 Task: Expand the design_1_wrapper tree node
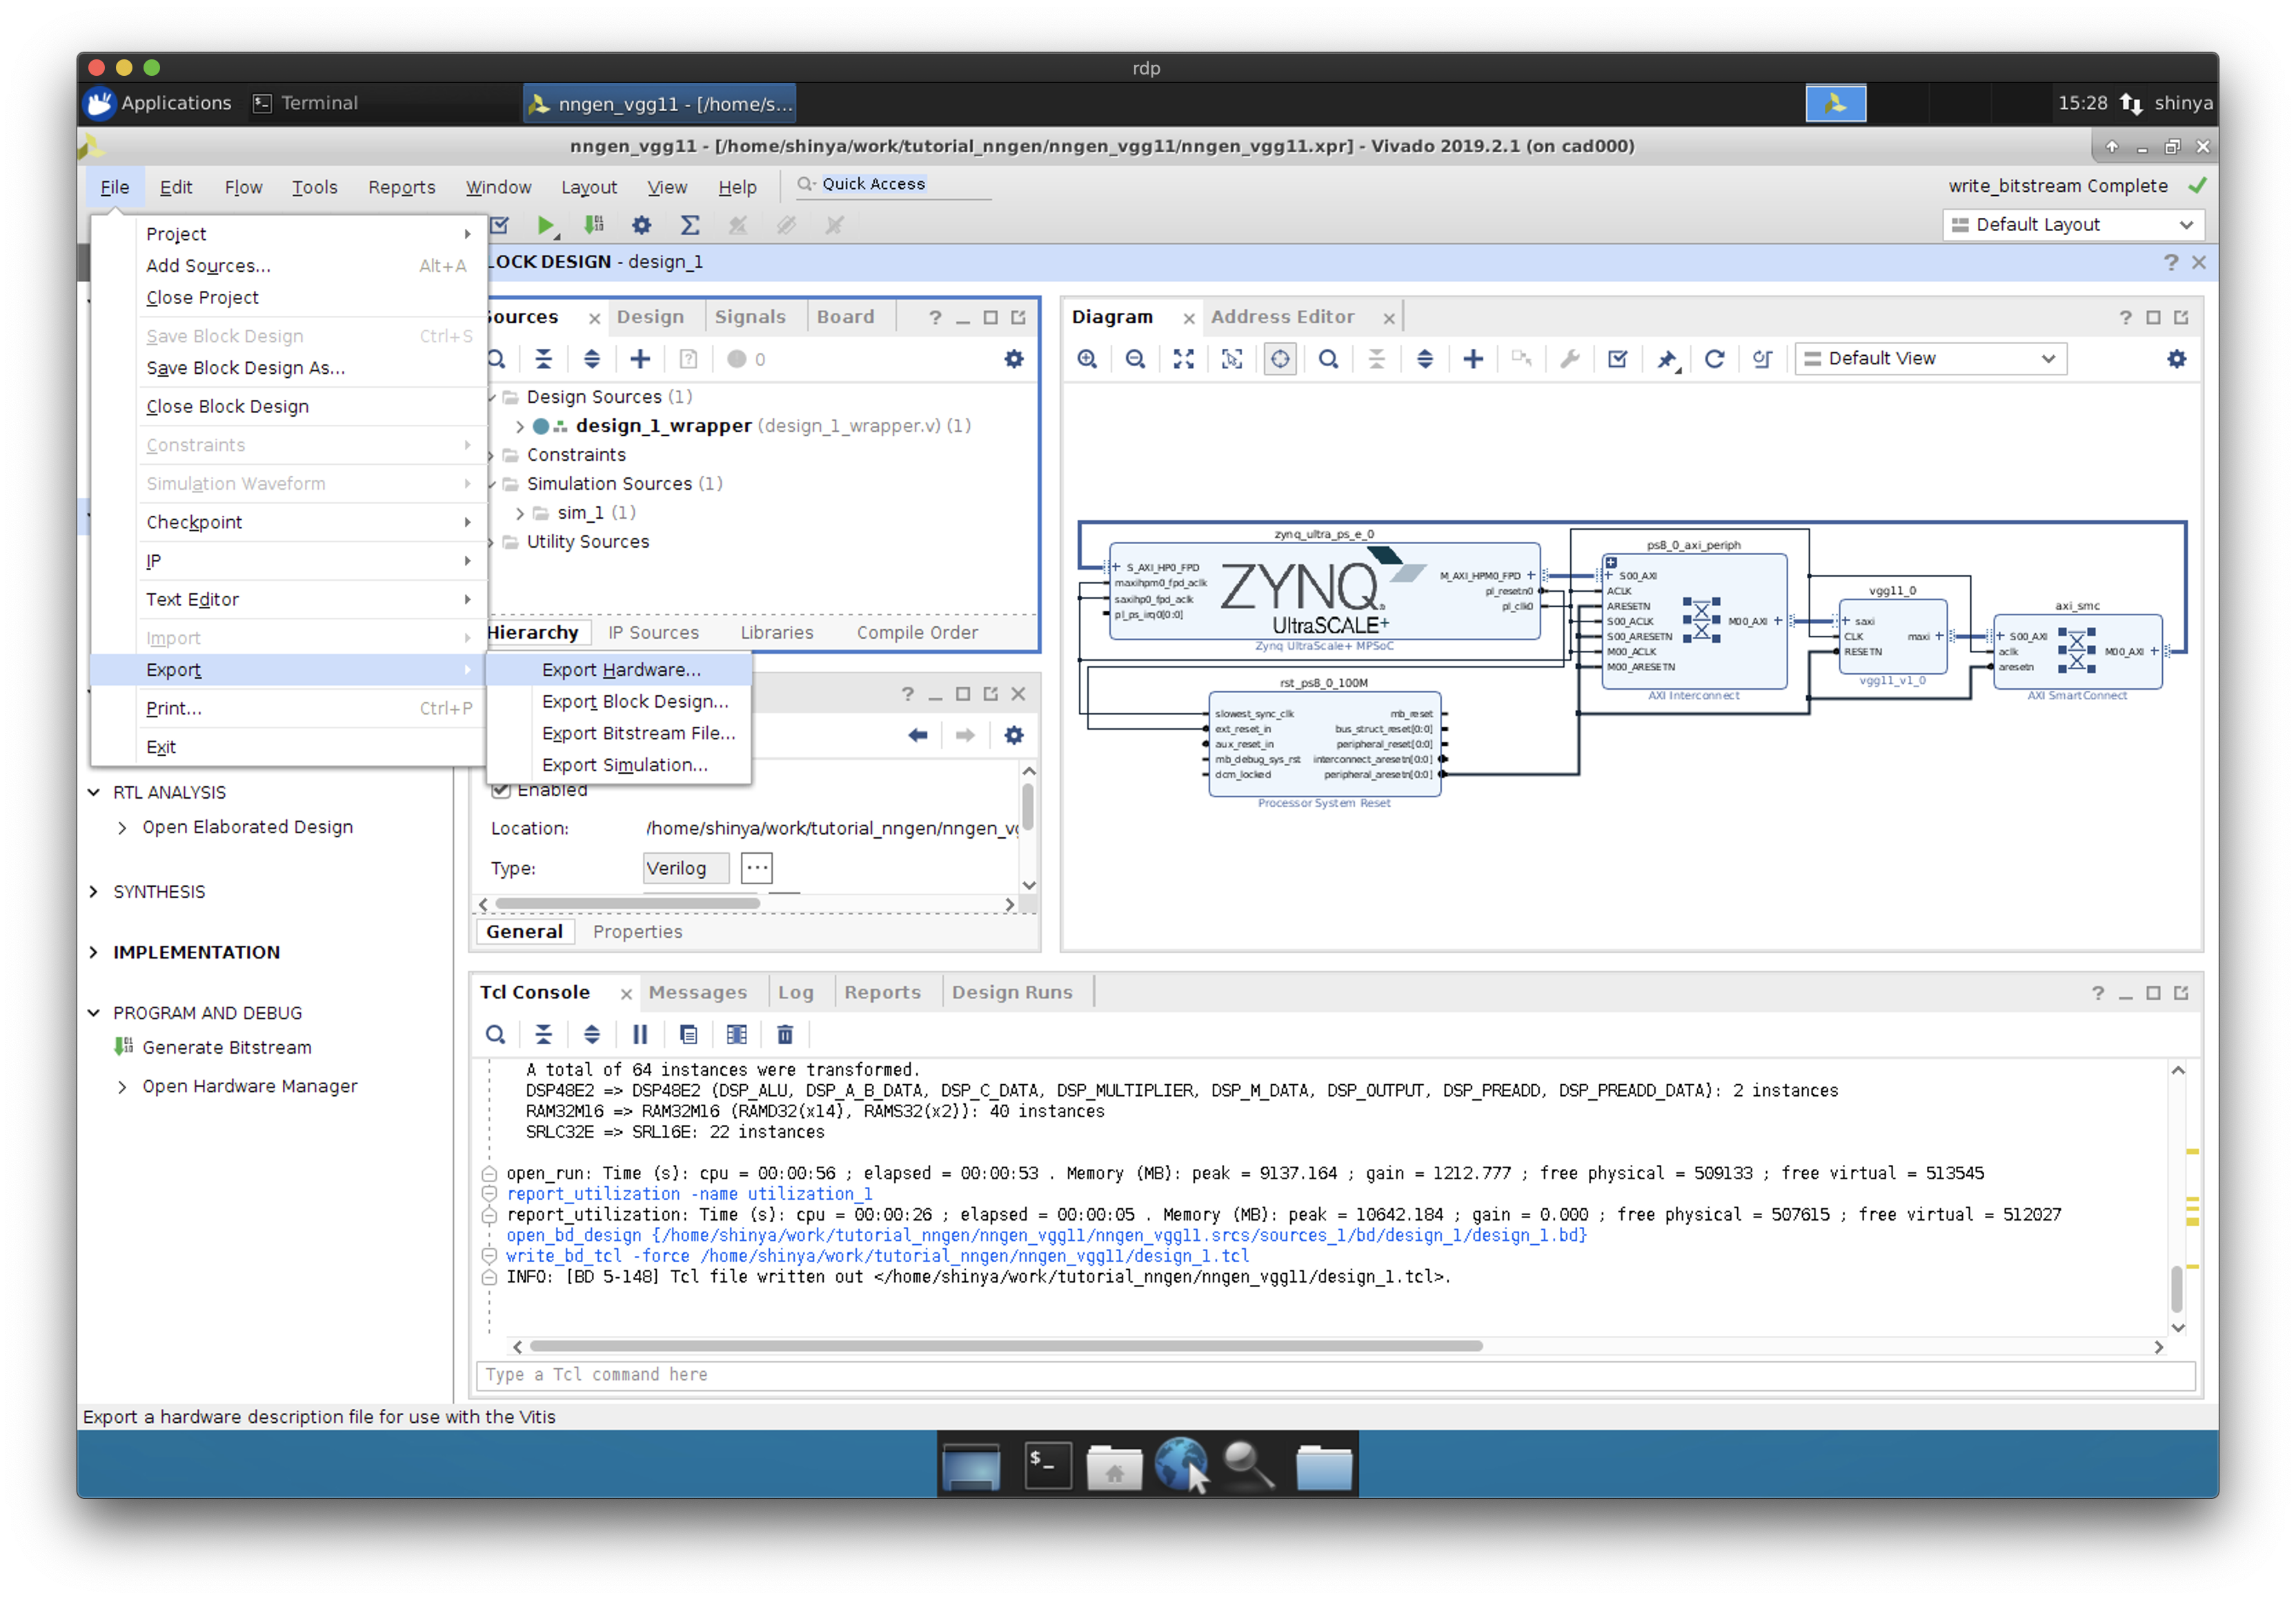(x=520, y=427)
